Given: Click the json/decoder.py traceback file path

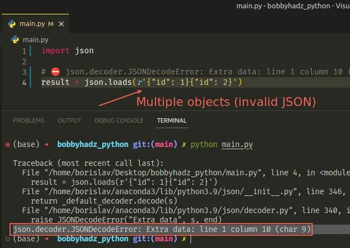Looking at the screenshot, I should point(168,210).
